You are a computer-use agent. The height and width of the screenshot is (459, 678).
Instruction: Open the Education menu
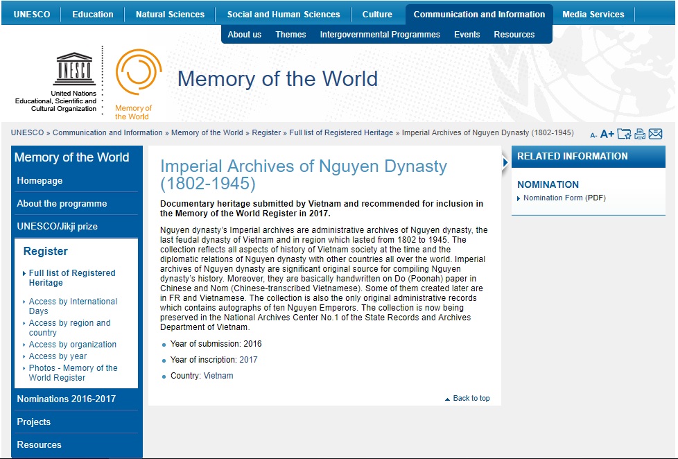pyautogui.click(x=93, y=15)
